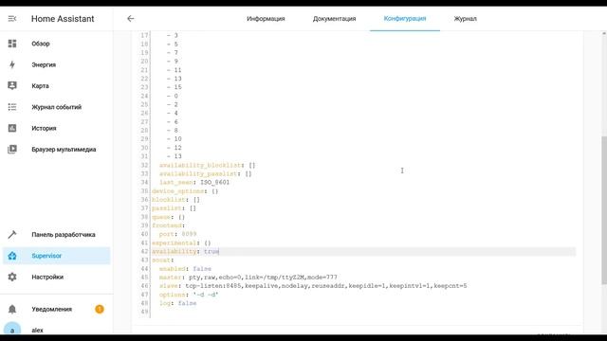The image size is (607, 341).
Task: Click the options '-d -d' line
Action: pyautogui.click(x=189, y=295)
